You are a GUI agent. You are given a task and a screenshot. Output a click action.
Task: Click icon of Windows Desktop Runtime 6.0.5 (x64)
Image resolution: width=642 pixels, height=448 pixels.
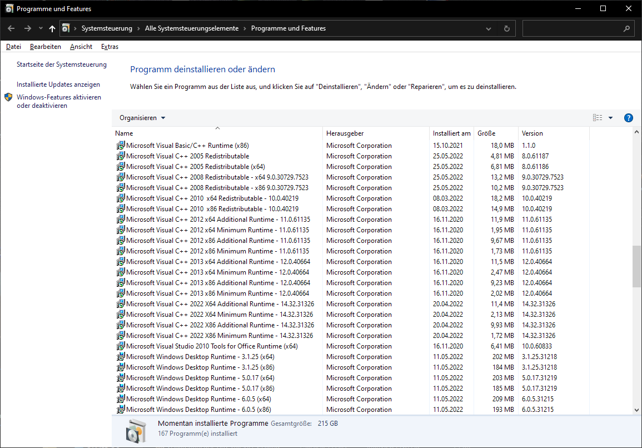coord(121,399)
